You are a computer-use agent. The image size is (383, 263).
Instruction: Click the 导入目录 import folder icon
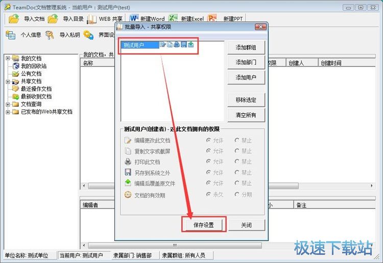click(x=53, y=18)
